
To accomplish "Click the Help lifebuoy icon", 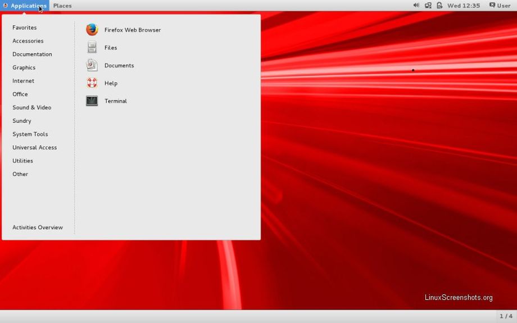I will click(92, 83).
